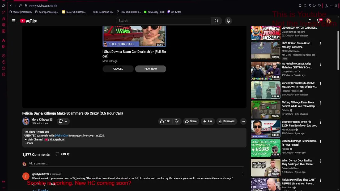Click the browser address bar URL
Viewport: 340px width, 191px height.
pos(43,6)
